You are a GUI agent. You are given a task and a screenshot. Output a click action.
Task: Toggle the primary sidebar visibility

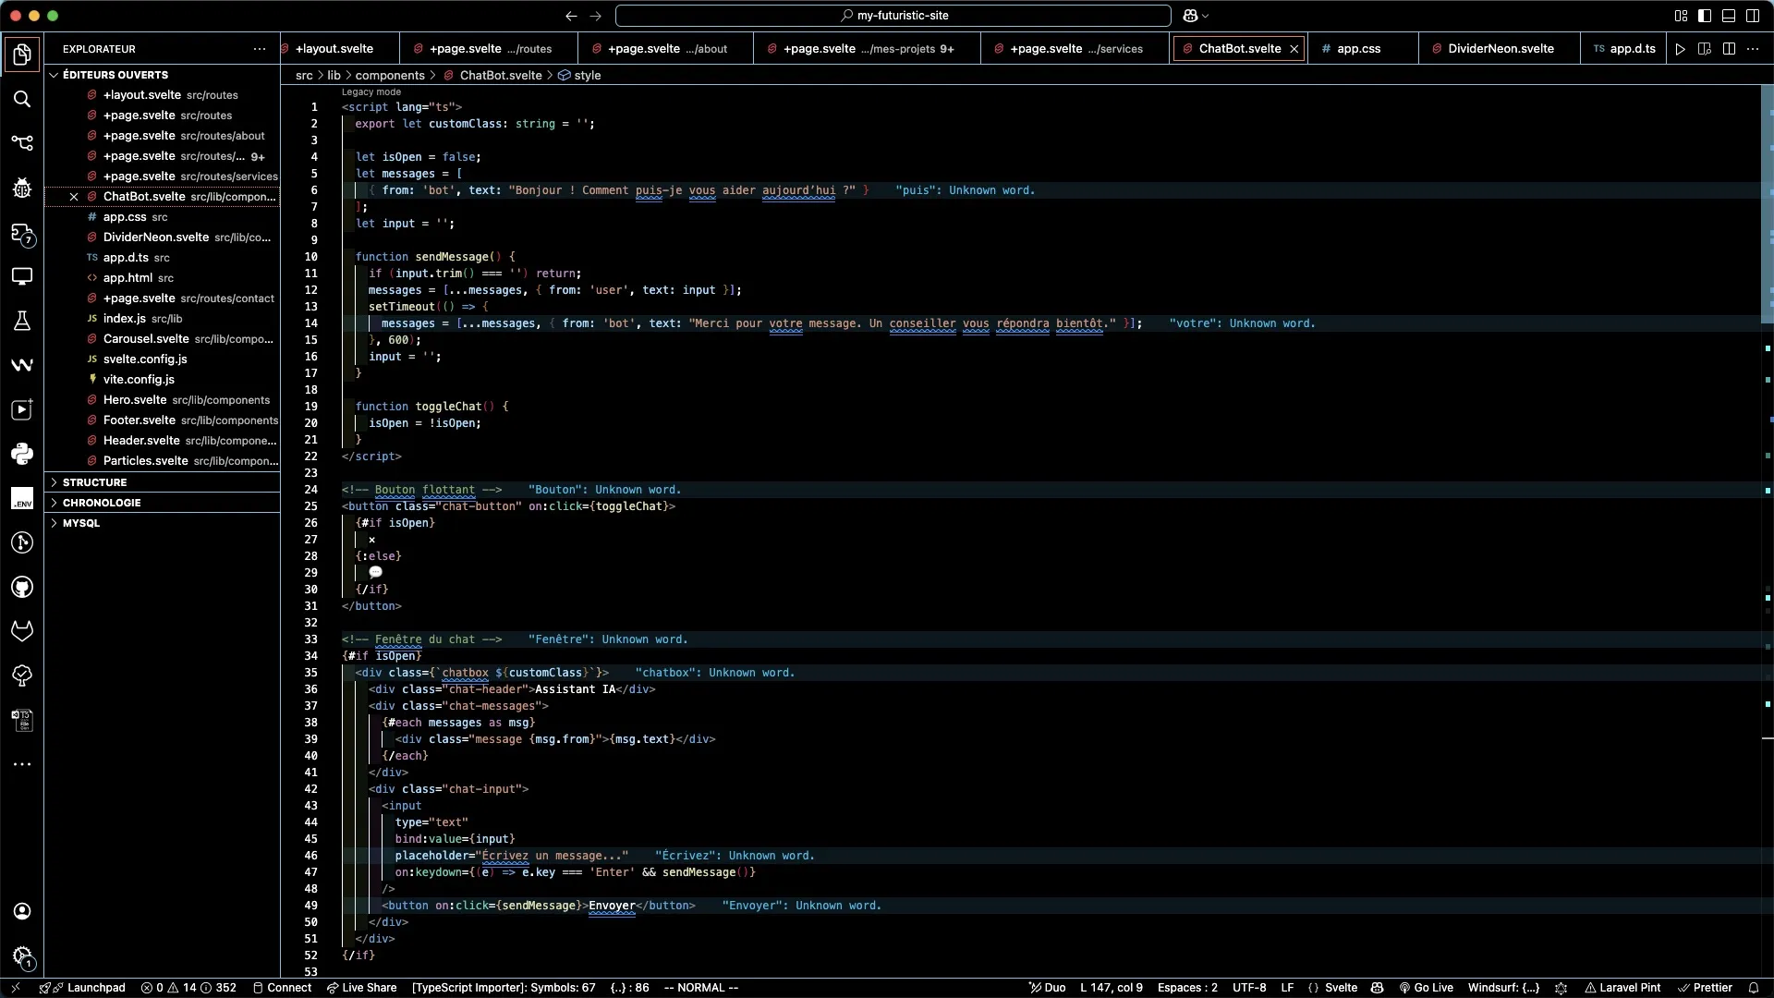point(1705,16)
